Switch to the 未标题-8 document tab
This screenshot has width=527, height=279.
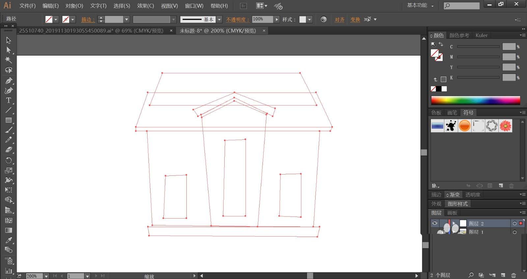tap(218, 31)
